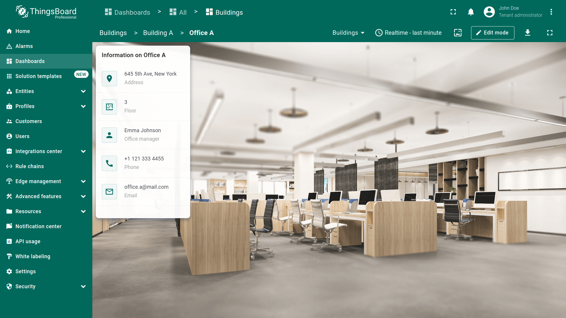Toggle fullscreen icon in top bar
This screenshot has width=566, height=318.
(453, 12)
